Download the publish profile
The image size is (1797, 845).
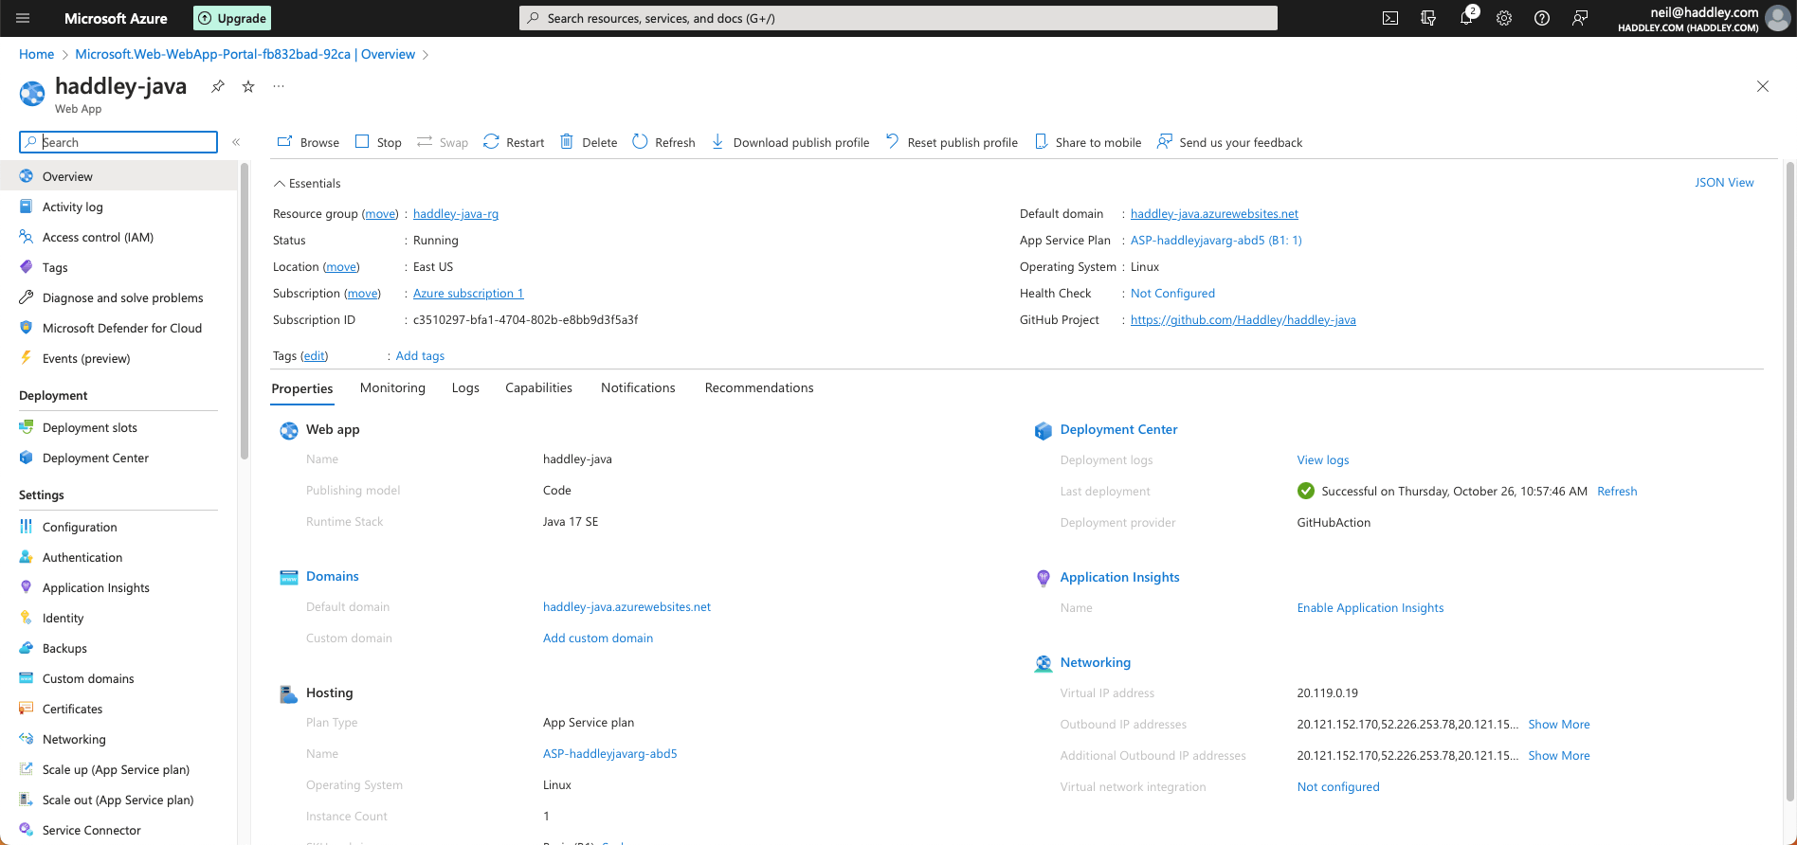point(790,142)
